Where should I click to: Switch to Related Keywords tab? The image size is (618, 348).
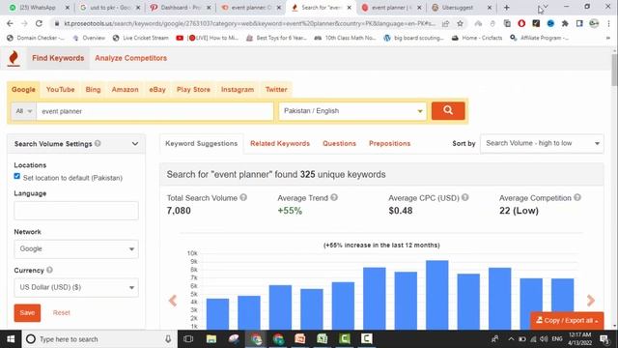280,144
